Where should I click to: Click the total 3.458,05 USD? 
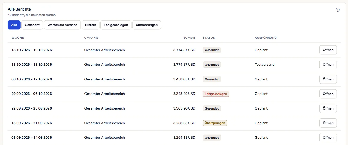(x=184, y=79)
